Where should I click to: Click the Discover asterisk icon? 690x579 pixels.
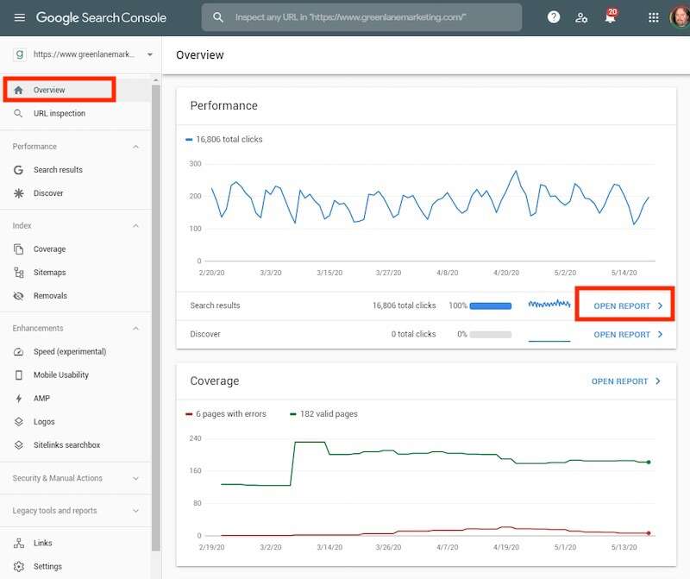18,193
